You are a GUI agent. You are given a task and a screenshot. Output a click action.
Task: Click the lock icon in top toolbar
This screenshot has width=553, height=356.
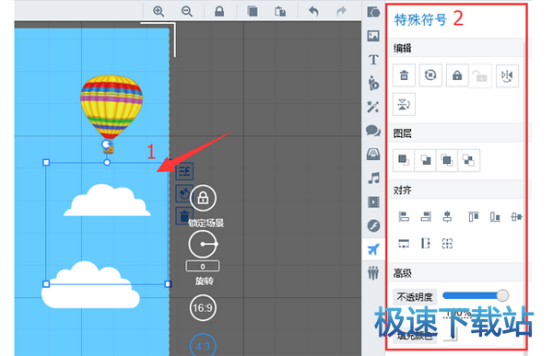pos(219,11)
